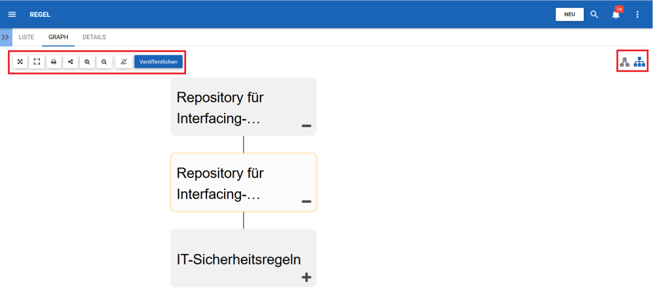Collapse the top Repository für Interfacing node

pos(306,125)
